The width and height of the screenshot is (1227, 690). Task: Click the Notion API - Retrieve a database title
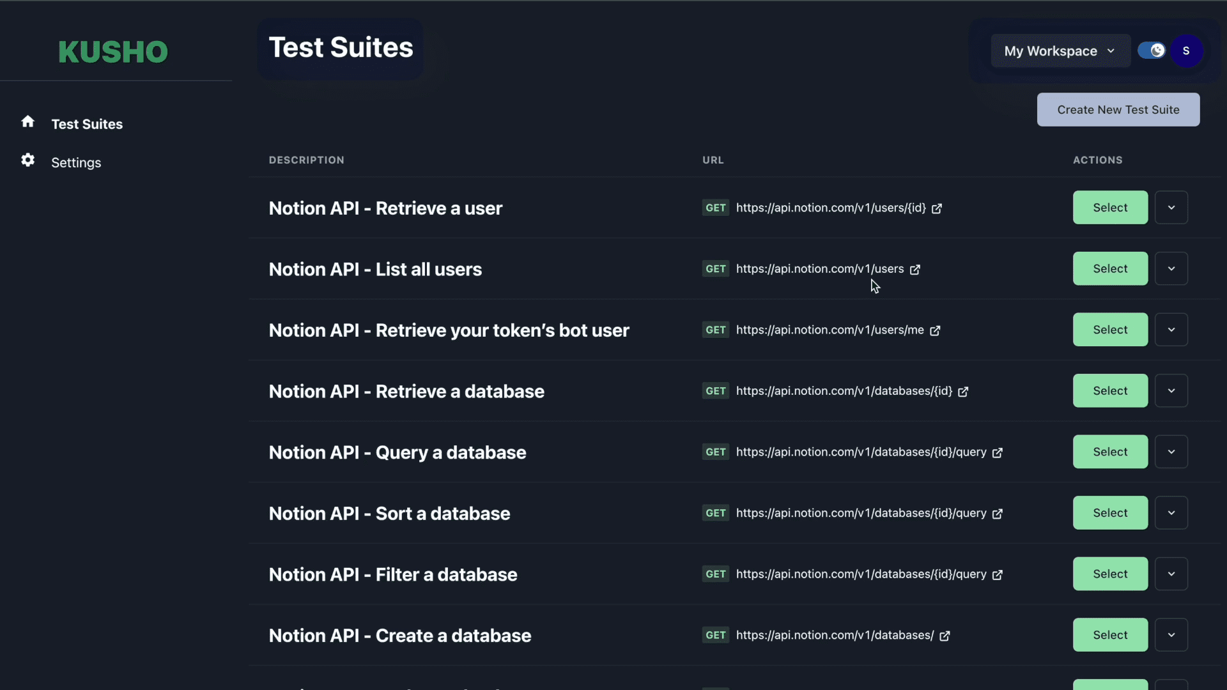(x=406, y=391)
